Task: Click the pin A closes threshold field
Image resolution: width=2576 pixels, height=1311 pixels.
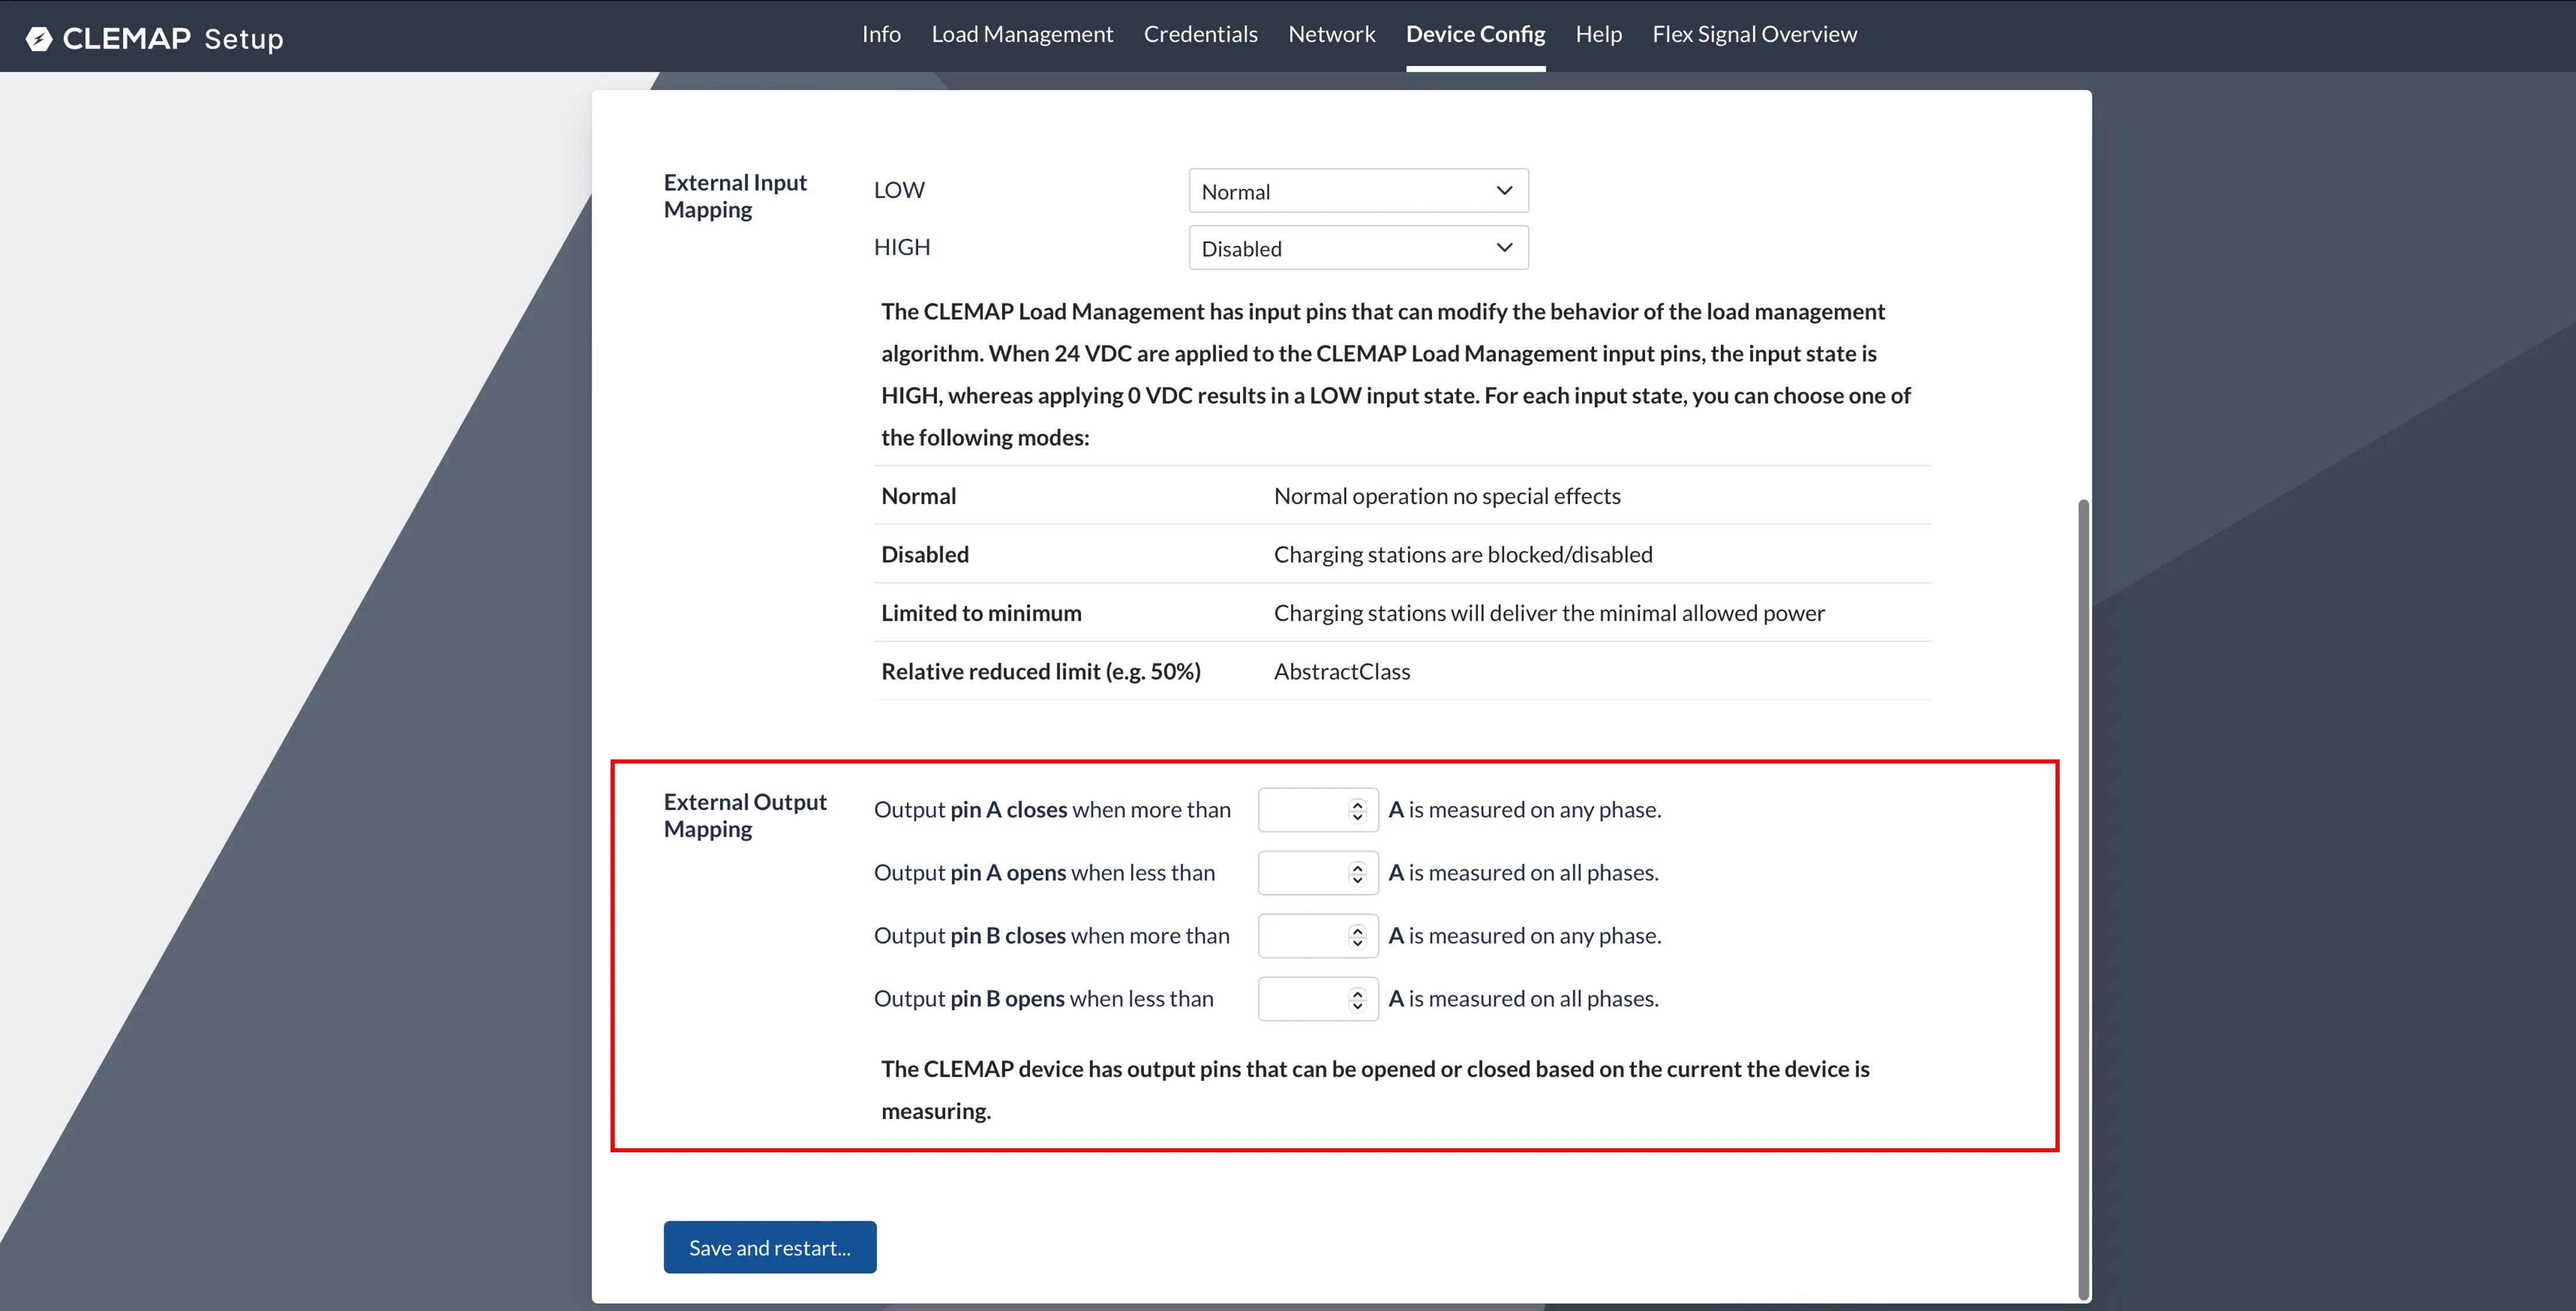Action: 1318,810
